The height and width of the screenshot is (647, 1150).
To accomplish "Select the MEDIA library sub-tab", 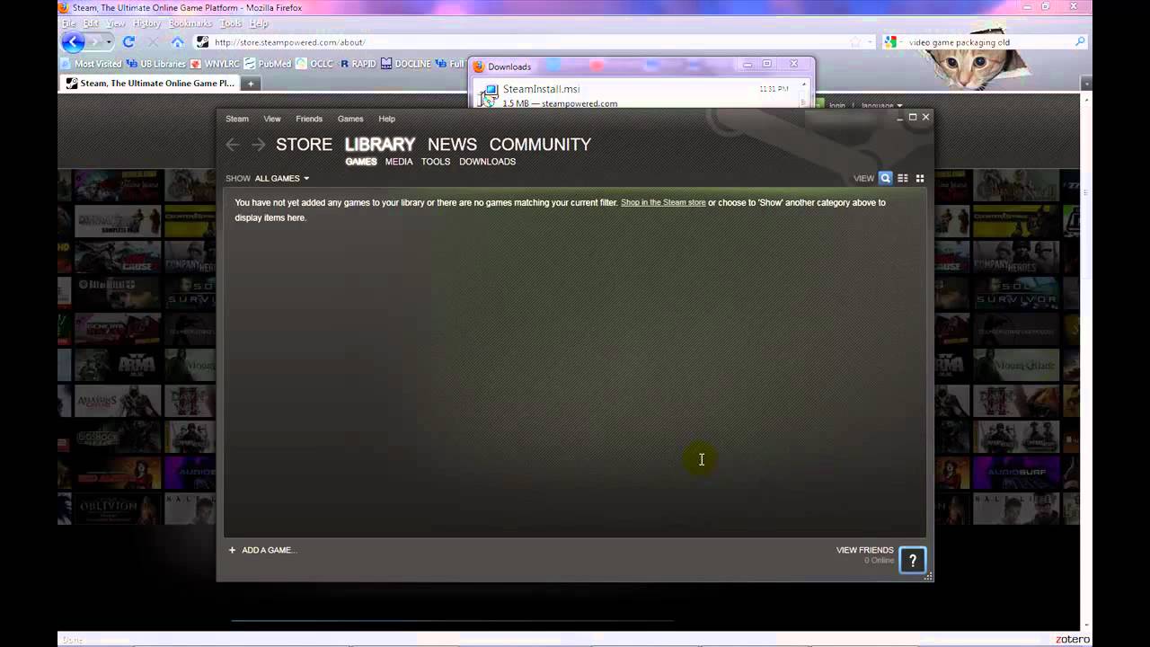I will pyautogui.click(x=399, y=162).
